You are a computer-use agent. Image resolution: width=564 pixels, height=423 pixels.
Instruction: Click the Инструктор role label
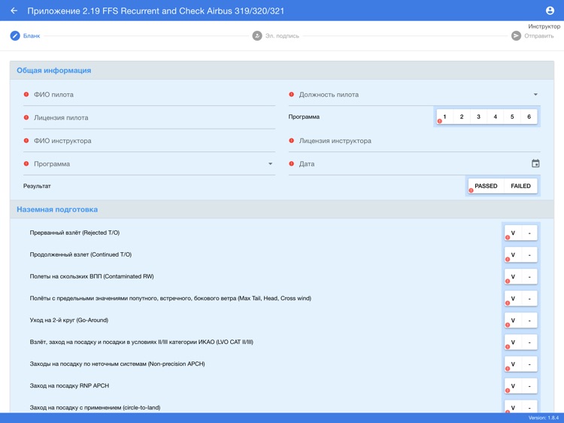544,26
